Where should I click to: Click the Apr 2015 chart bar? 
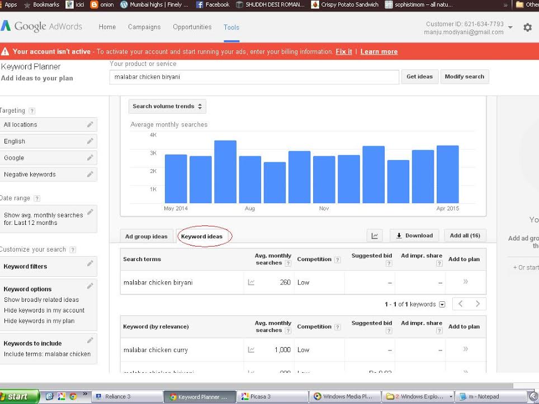(x=447, y=174)
